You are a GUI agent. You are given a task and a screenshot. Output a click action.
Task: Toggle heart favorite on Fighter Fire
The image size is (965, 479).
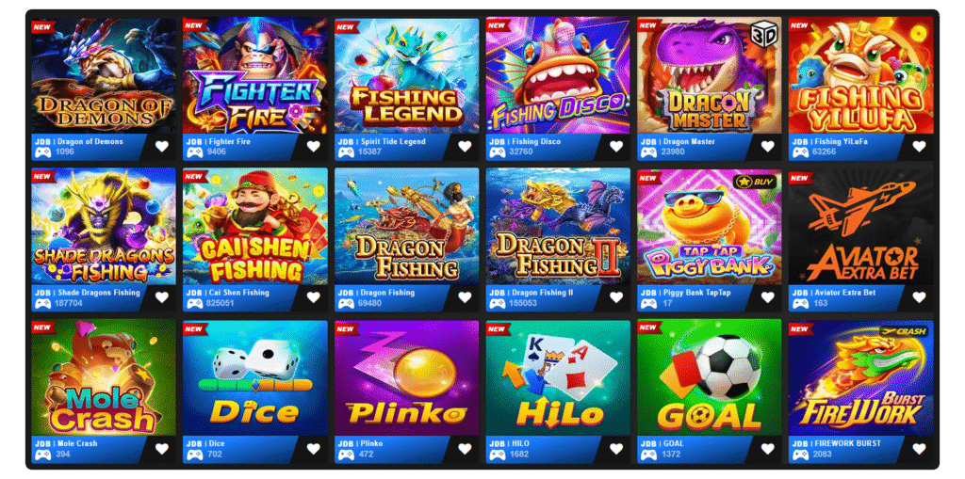point(313,147)
